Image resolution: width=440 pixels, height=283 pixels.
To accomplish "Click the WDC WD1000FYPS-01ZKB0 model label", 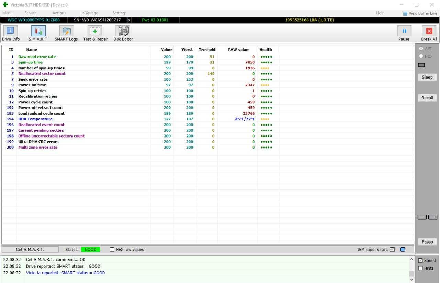I will tap(34, 20).
